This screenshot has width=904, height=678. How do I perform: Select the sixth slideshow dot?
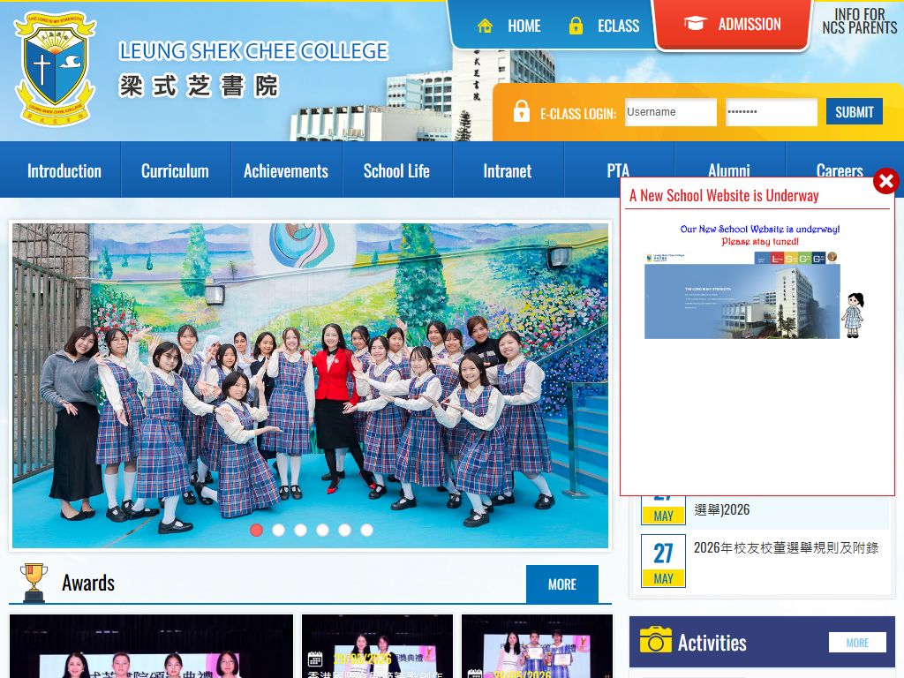coord(366,530)
